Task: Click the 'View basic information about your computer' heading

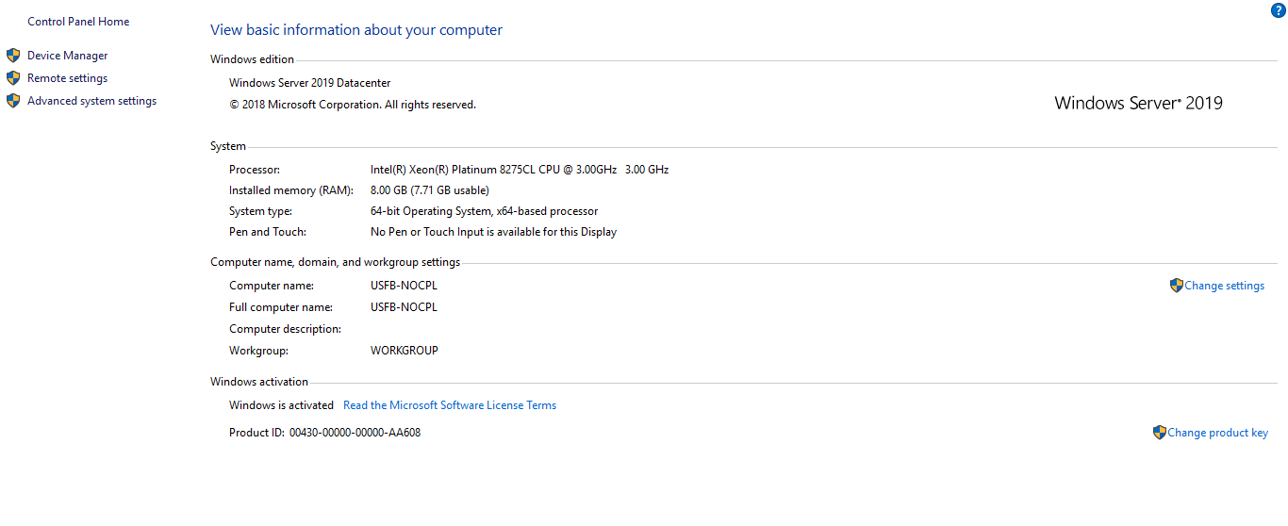Action: click(x=356, y=30)
